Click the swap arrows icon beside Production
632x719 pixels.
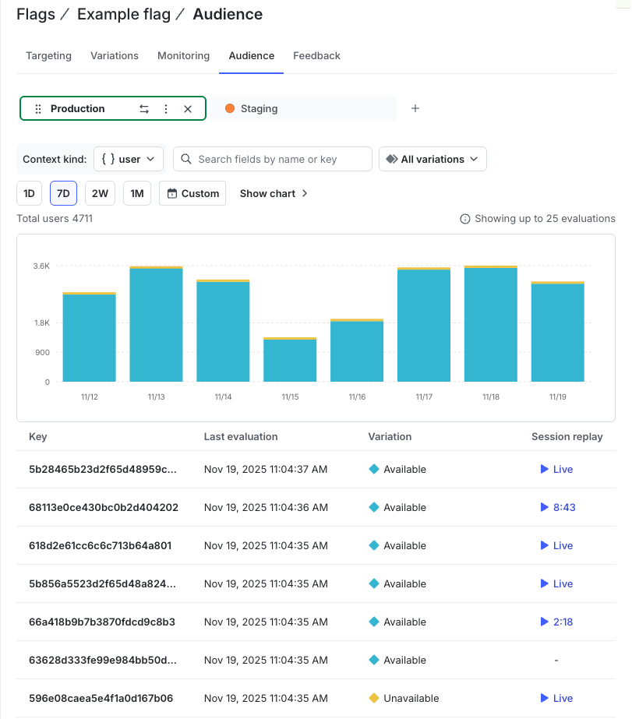(x=144, y=108)
